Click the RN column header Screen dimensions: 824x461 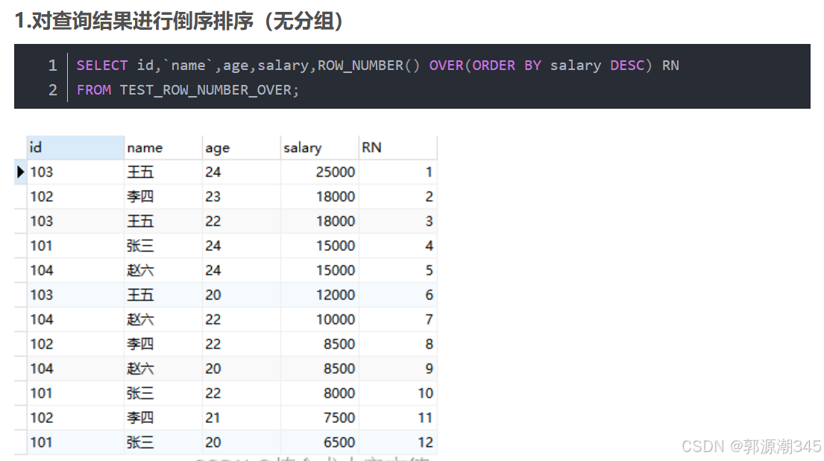point(397,147)
